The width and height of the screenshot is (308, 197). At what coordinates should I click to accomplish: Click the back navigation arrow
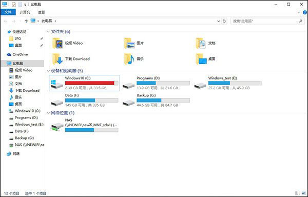[x=6, y=21]
